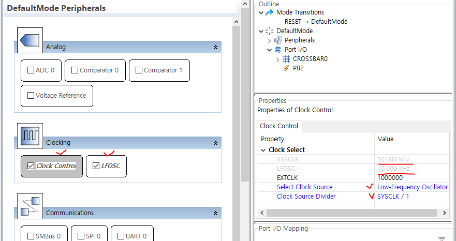Click the Select Clock Source property
Viewport: 456px width, 241px height.
304,187
